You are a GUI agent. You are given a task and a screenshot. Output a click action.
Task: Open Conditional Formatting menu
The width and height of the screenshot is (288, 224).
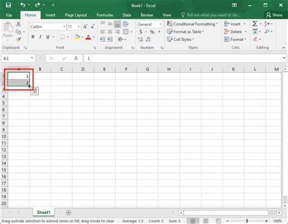192,24
